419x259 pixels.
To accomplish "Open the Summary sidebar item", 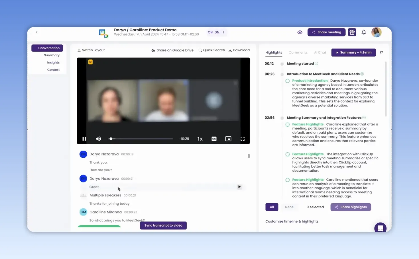I will coord(52,55).
